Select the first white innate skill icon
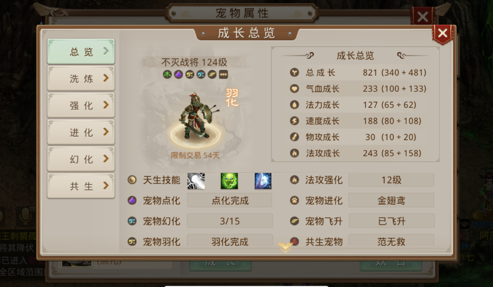This screenshot has width=493, height=287. tap(196, 181)
